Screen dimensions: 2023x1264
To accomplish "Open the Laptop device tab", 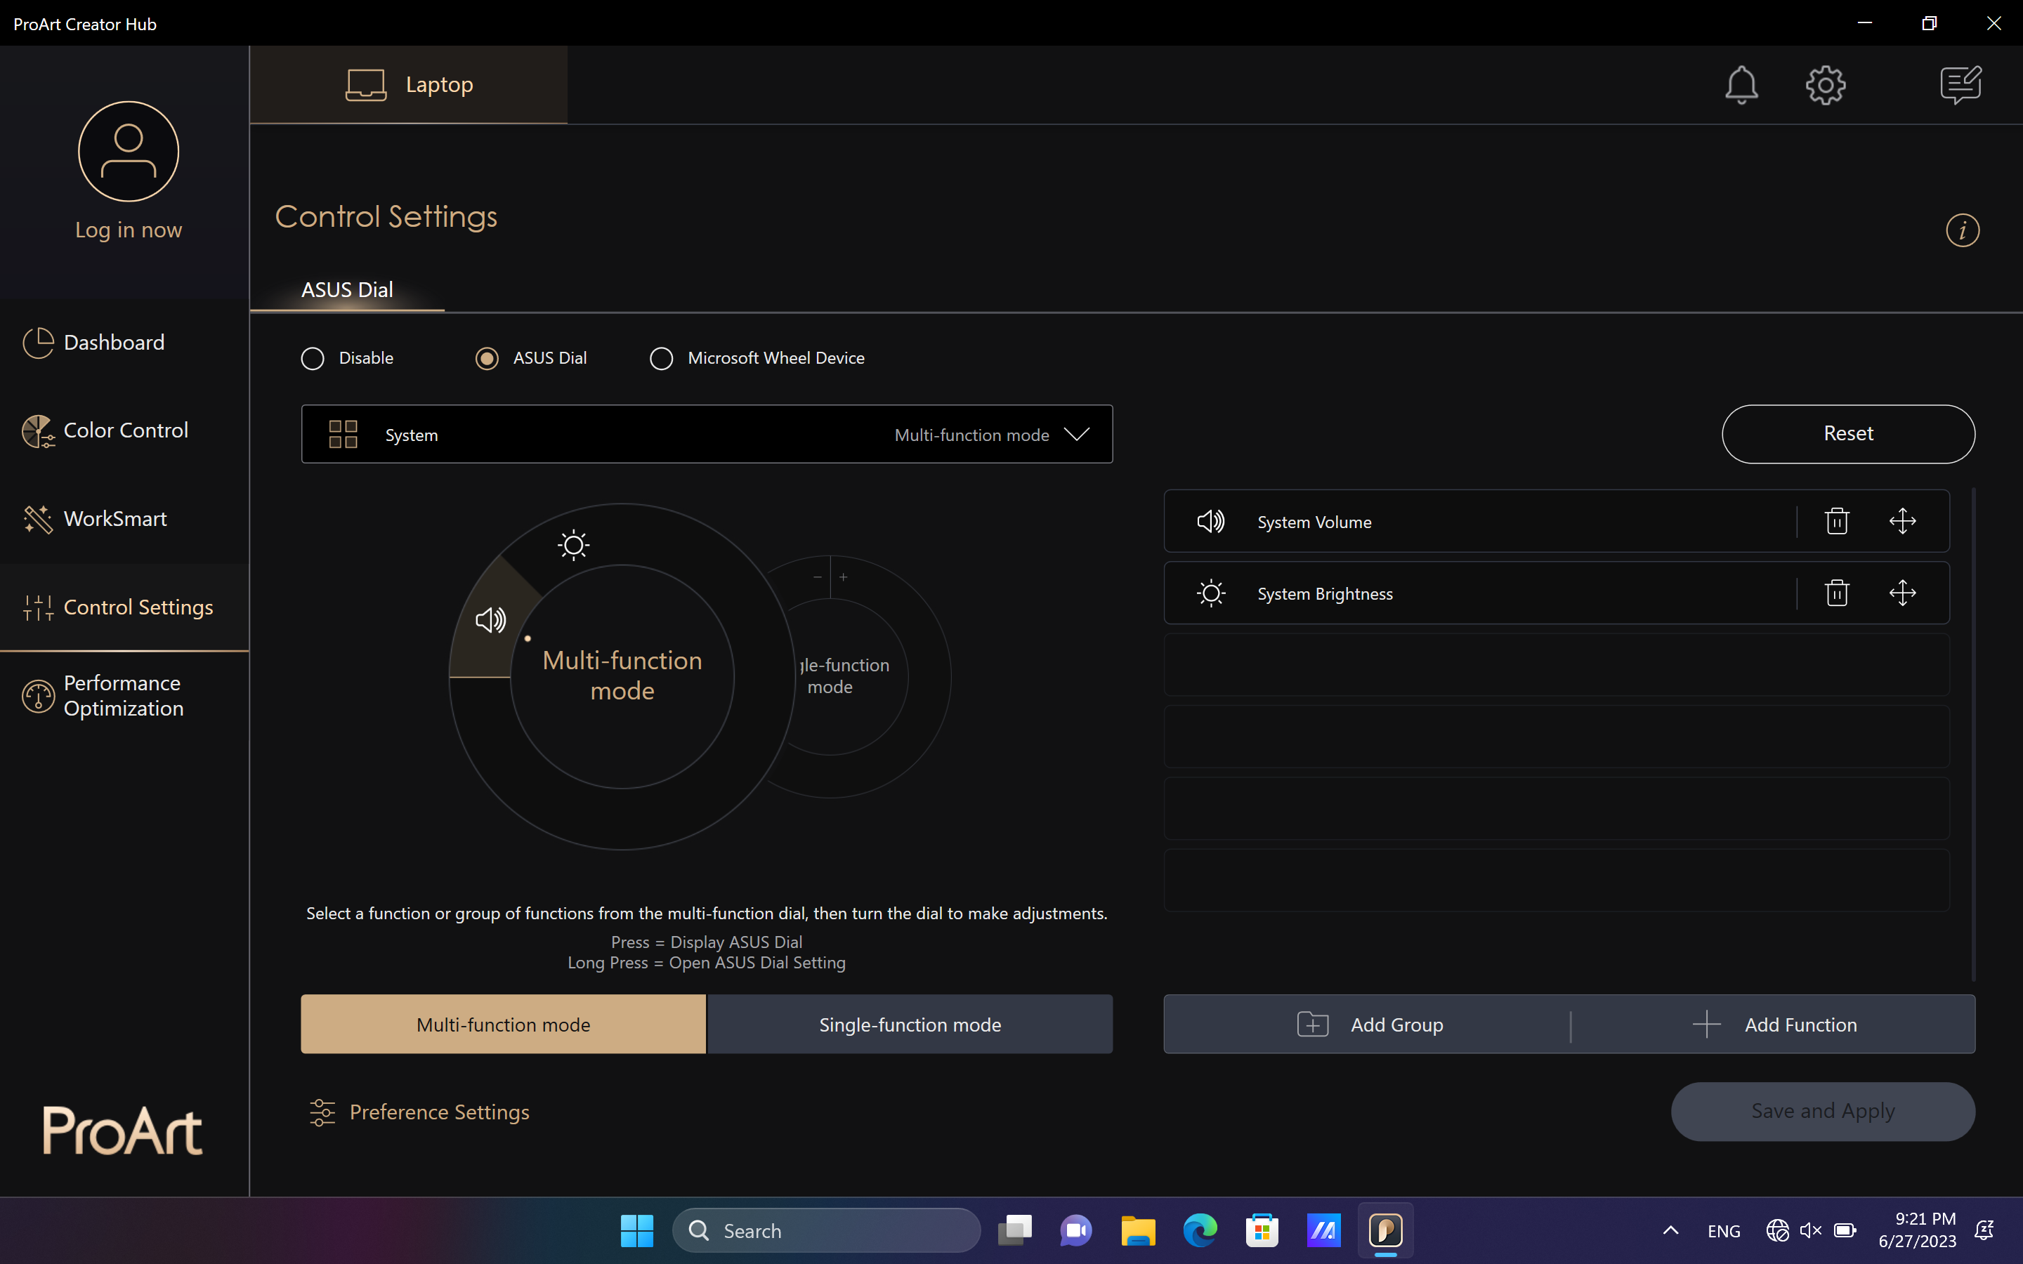I will [409, 84].
